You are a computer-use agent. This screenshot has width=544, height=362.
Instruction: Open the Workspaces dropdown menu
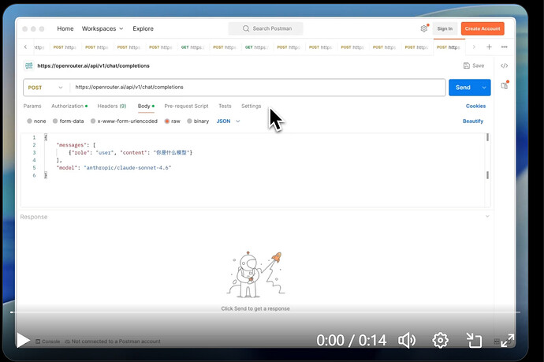(x=102, y=28)
